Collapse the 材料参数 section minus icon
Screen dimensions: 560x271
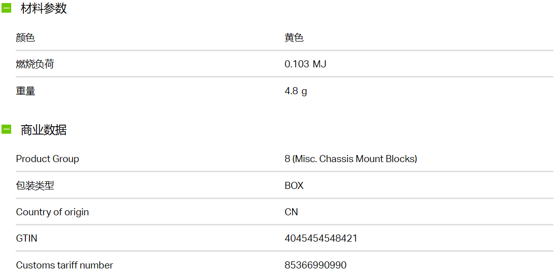[7, 9]
